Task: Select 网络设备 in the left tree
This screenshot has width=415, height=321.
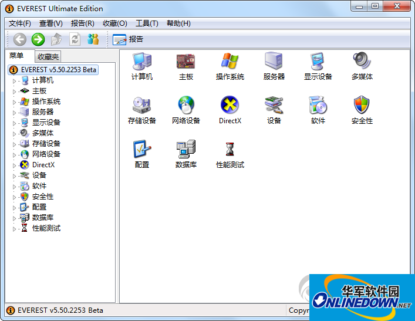Action: pyautogui.click(x=46, y=154)
